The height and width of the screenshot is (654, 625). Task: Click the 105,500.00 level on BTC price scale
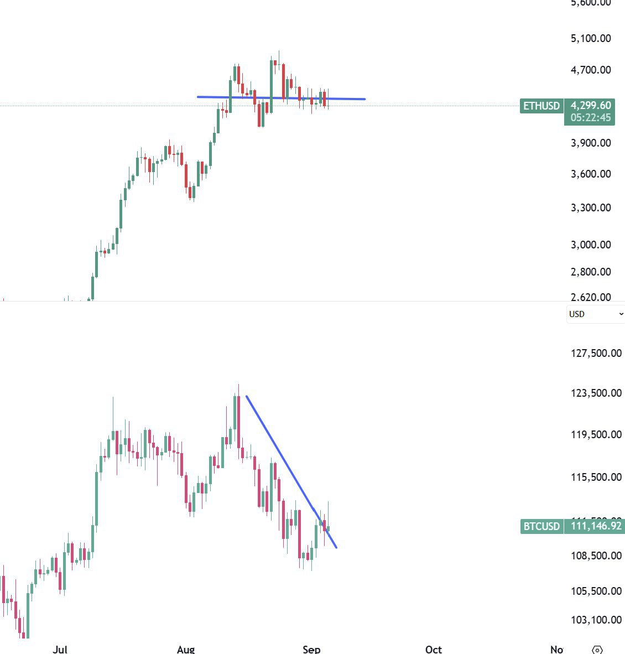[x=596, y=591]
